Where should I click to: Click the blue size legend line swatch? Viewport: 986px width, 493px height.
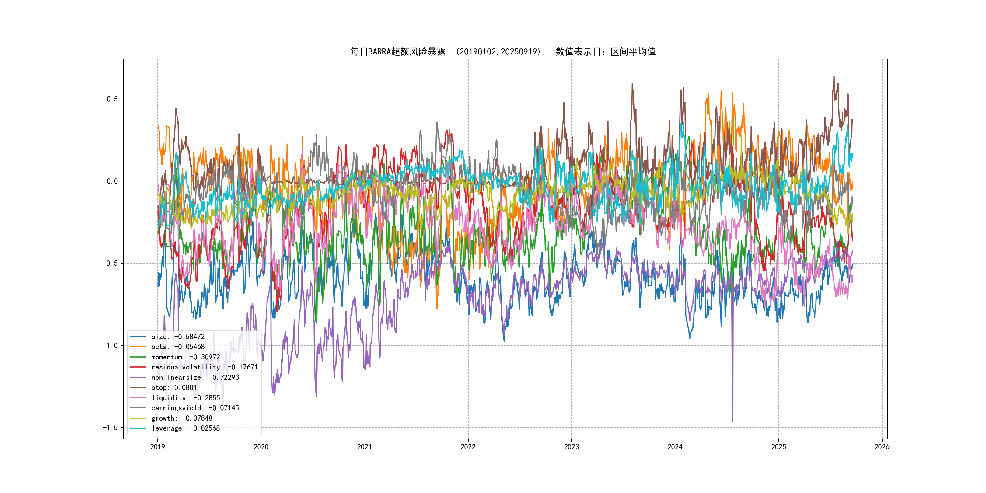(138, 337)
